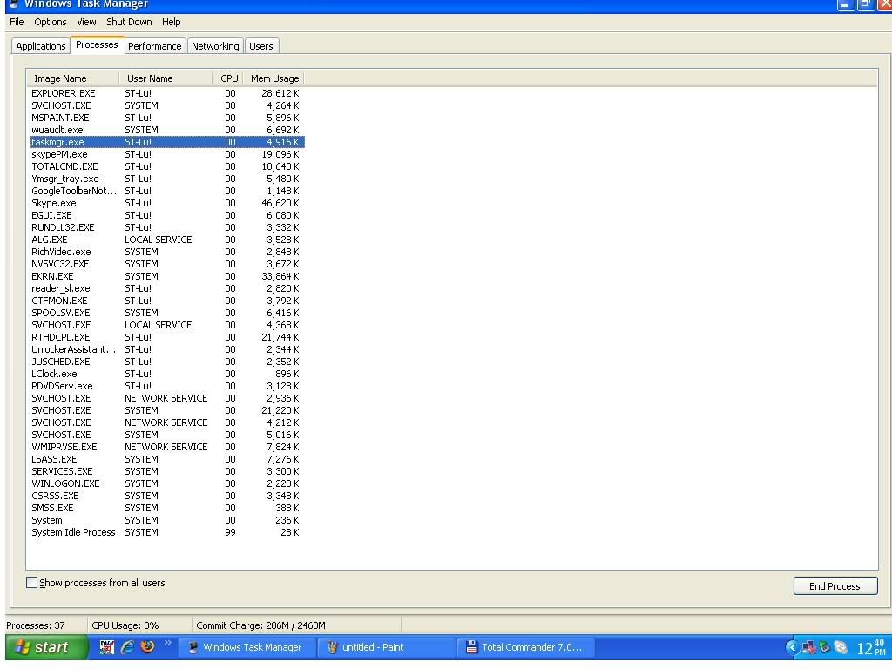Open the Windows start button

tap(47, 647)
